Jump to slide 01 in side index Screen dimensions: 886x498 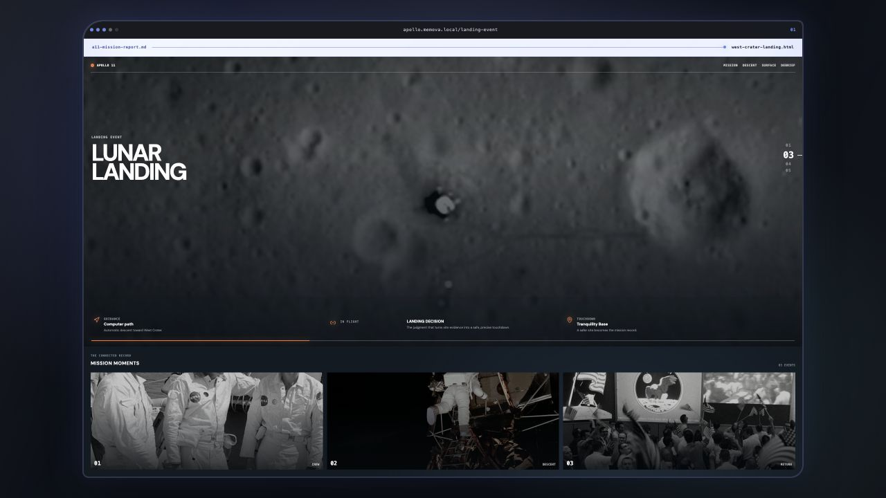point(788,145)
